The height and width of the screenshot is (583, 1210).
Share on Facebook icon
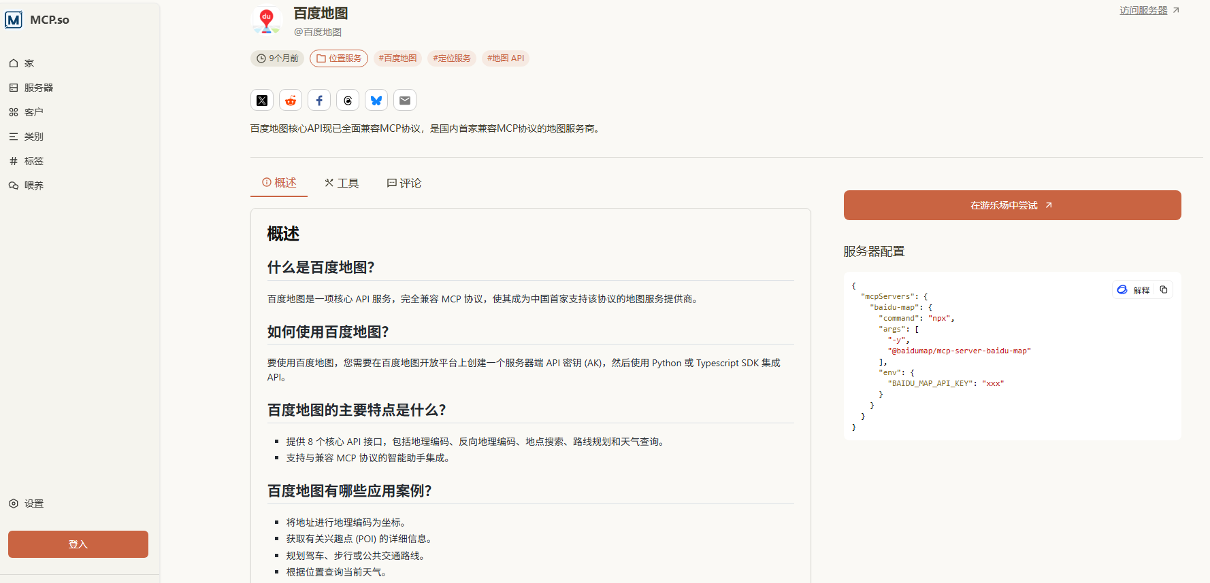[319, 101]
